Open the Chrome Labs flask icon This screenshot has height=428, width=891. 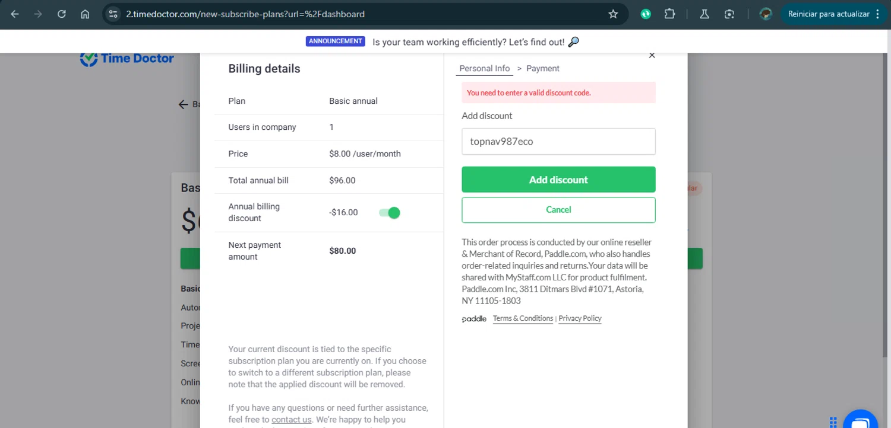[x=704, y=14]
